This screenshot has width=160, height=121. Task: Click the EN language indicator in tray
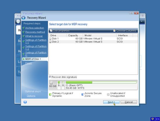click(157, 119)
